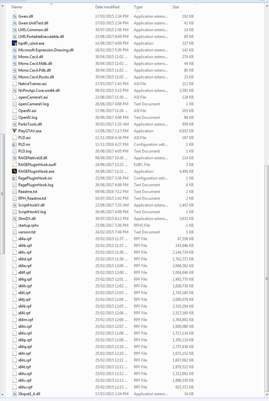Select the x64q.rpf file name

[x=25, y=346]
